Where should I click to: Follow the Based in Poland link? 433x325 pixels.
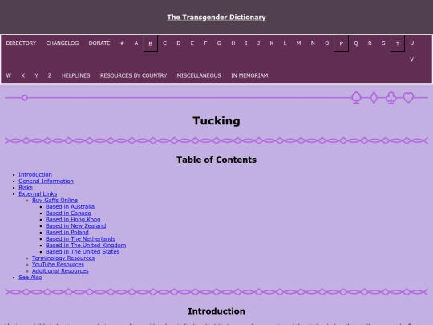point(67,232)
